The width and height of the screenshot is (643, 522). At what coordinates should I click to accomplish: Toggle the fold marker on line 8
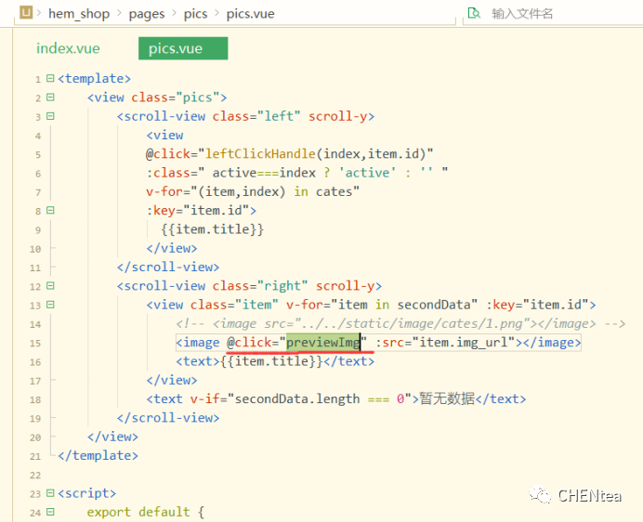[x=50, y=211]
